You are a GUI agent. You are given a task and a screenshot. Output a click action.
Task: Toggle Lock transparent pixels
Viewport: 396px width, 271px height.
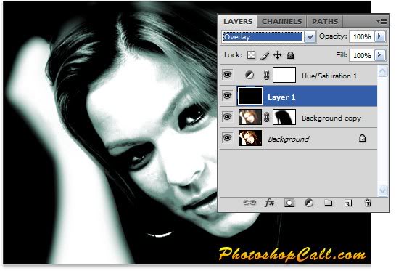(x=251, y=55)
